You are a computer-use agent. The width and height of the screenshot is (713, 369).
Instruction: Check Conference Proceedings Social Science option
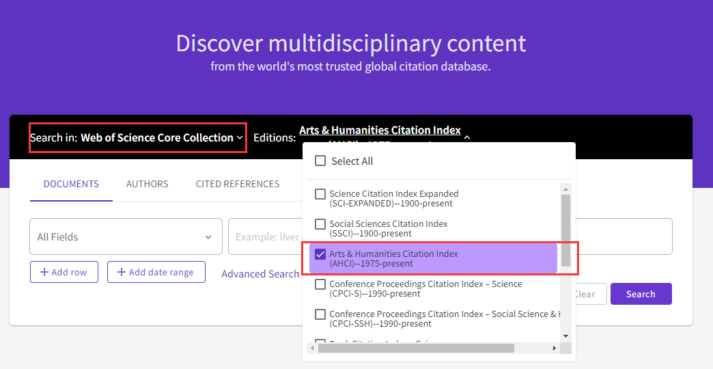click(320, 314)
